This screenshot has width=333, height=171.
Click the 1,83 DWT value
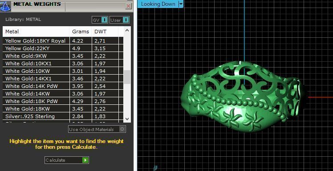point(100,116)
